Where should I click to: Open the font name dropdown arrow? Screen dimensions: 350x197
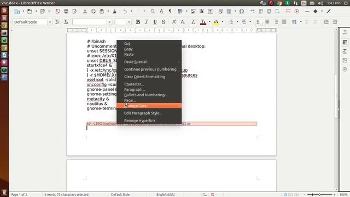click(x=109, y=22)
